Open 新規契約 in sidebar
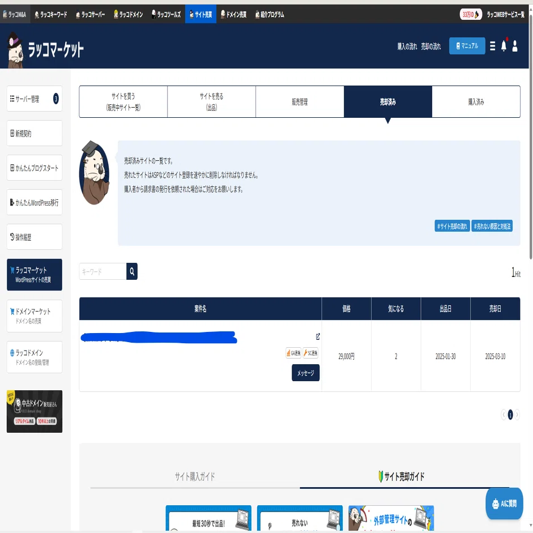Screen dimensions: 533x533 pyautogui.click(x=35, y=133)
